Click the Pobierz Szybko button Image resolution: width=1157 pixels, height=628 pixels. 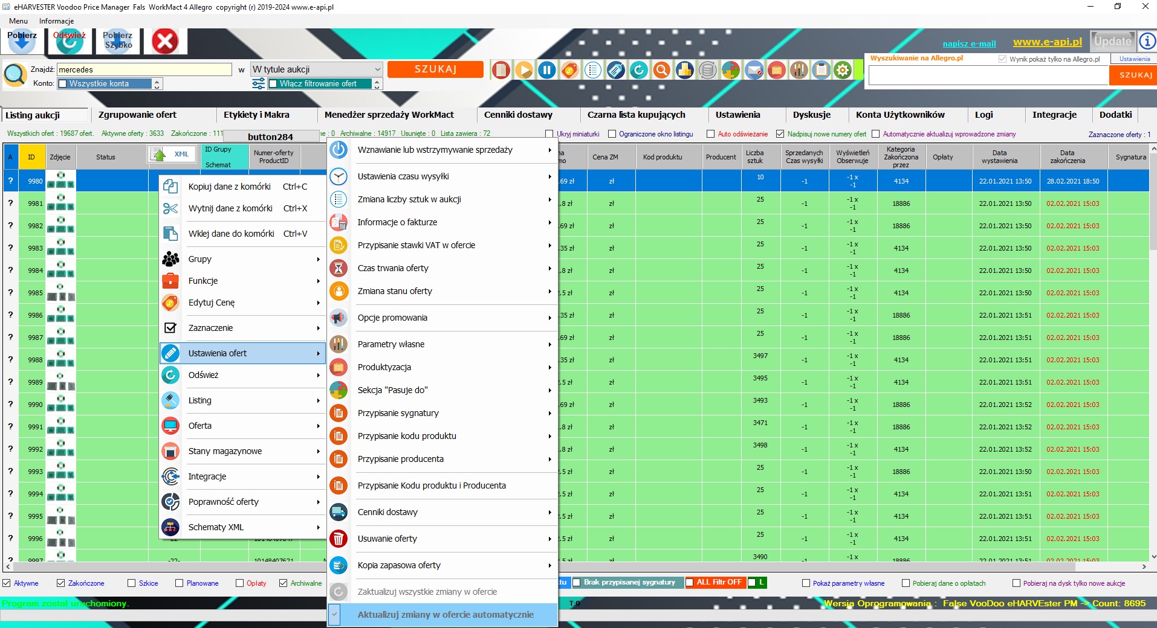(x=117, y=41)
